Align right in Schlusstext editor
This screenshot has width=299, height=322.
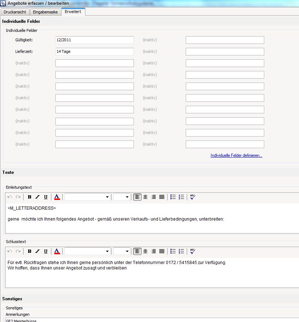[x=153, y=251]
